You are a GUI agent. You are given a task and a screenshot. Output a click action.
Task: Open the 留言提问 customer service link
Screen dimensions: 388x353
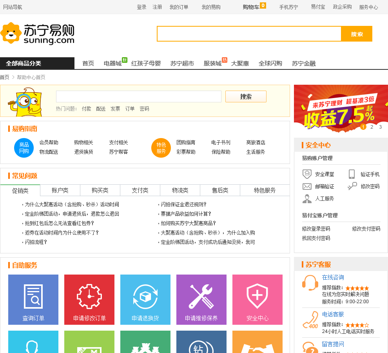coord(333,344)
